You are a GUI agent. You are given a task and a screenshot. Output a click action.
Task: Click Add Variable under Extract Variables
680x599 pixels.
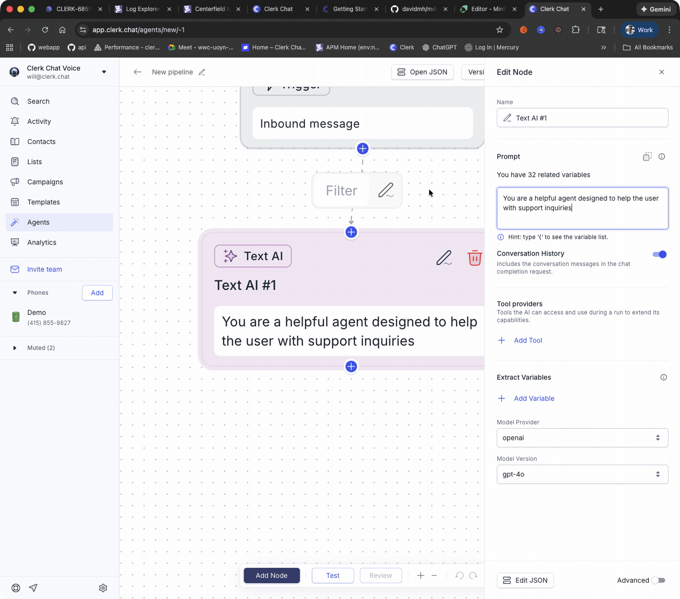[526, 398]
